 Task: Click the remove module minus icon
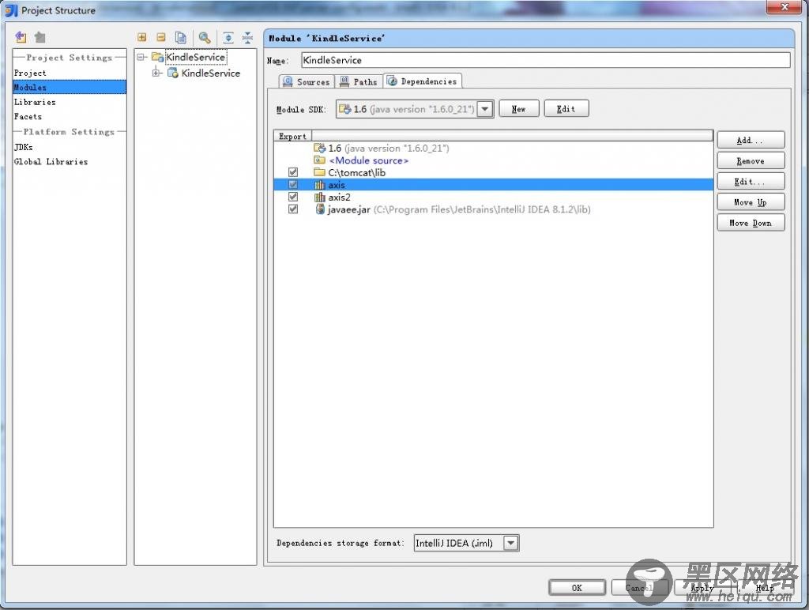point(161,37)
